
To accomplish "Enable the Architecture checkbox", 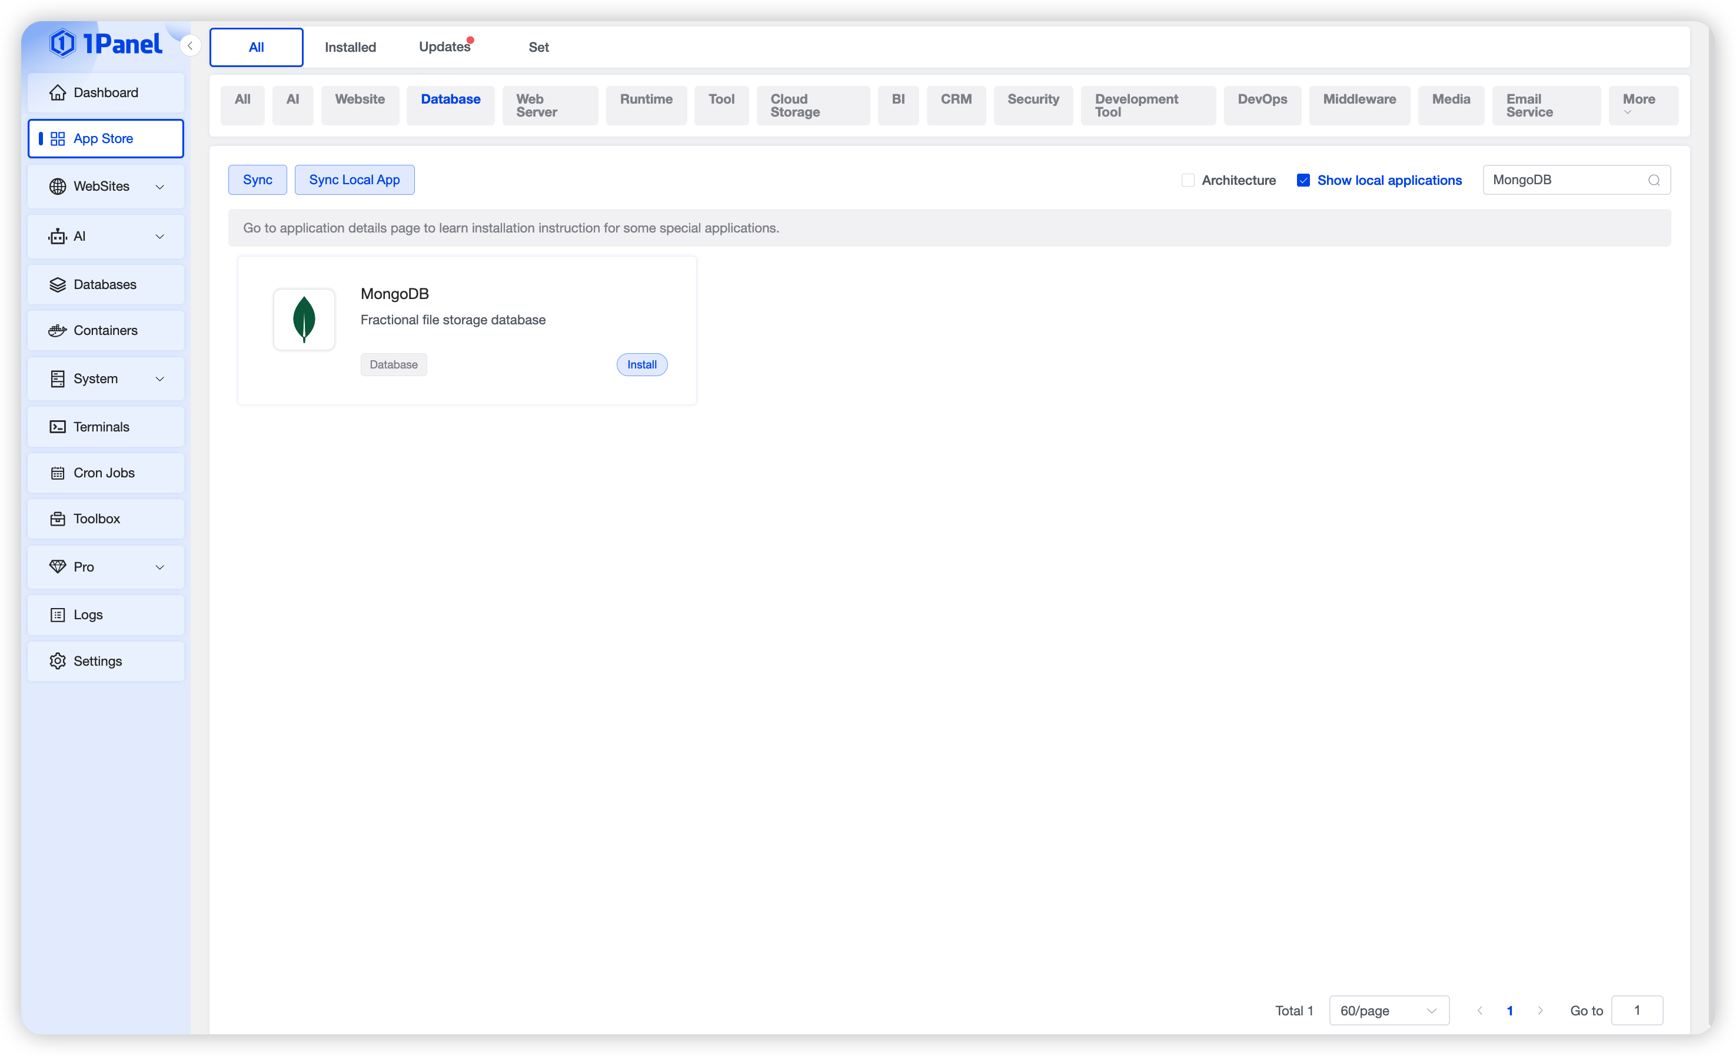I will click(1188, 181).
